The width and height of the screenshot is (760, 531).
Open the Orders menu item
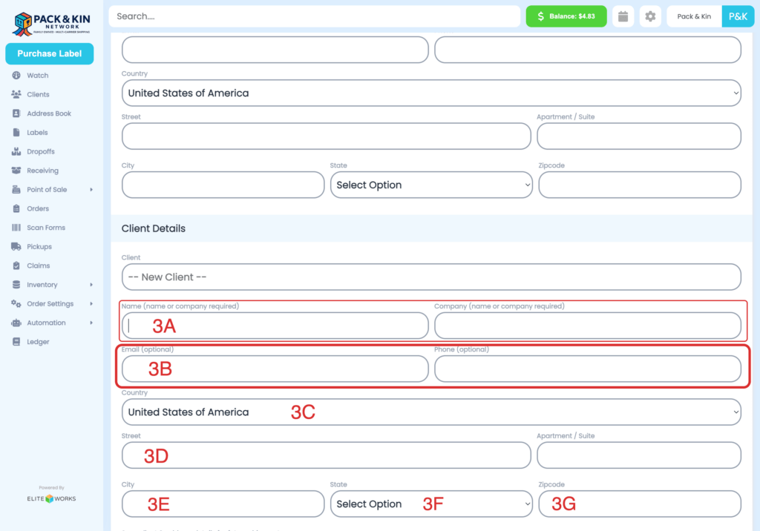click(38, 208)
